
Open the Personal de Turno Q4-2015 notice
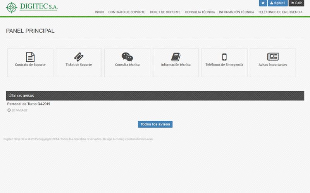29,104
